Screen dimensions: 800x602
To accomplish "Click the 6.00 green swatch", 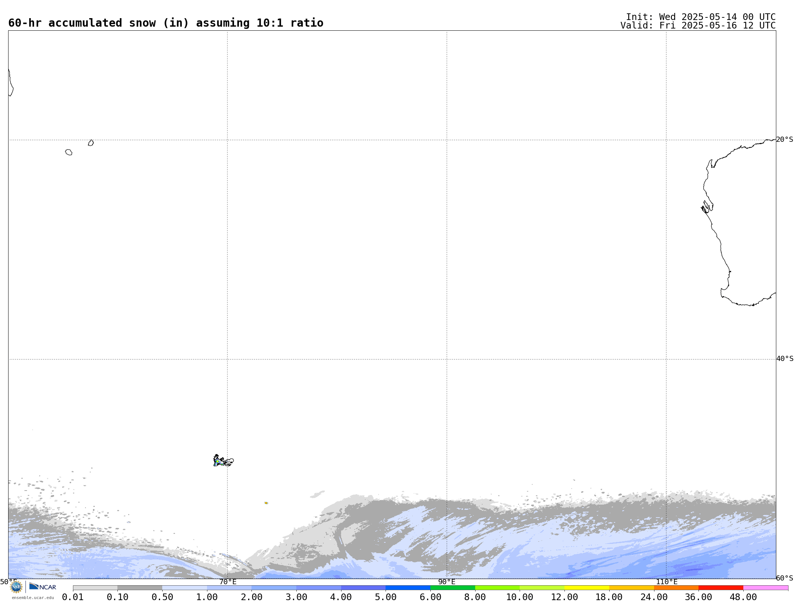I will click(453, 588).
